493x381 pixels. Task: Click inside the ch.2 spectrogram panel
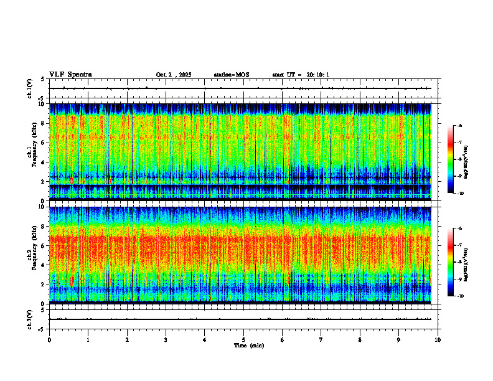click(x=240, y=255)
